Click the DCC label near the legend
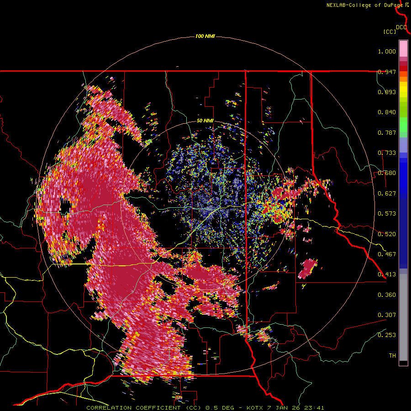This screenshot has height=411, width=411. click(401, 27)
